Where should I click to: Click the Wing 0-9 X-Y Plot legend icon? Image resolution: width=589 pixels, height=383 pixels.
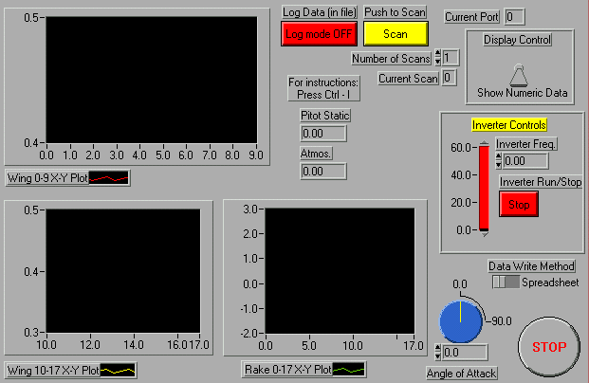[x=108, y=177]
